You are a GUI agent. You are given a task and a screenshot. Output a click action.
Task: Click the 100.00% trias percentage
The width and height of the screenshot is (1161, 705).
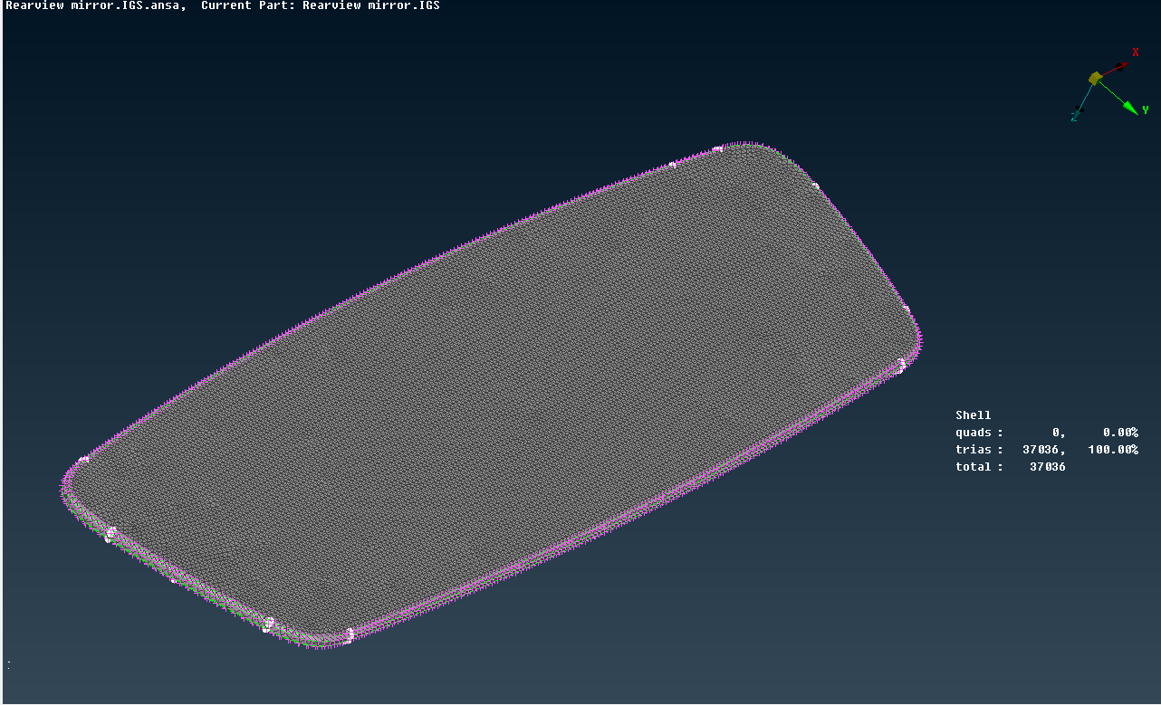[1112, 449]
